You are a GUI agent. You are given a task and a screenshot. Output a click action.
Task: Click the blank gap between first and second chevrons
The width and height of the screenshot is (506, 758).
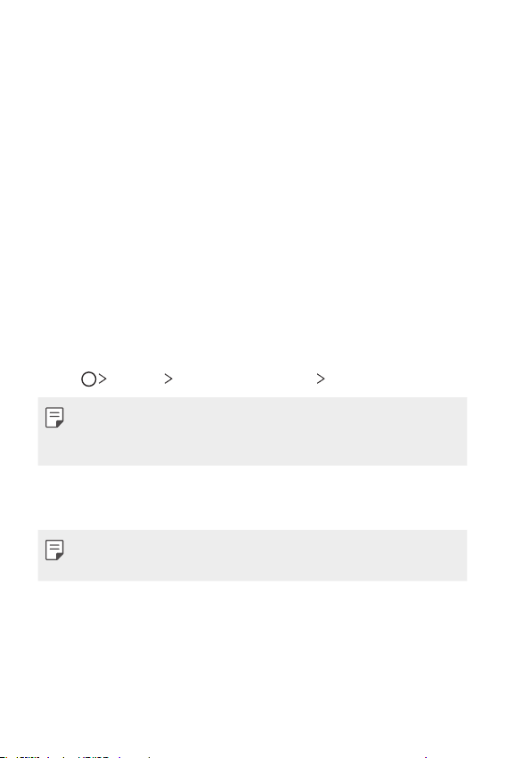click(135, 379)
